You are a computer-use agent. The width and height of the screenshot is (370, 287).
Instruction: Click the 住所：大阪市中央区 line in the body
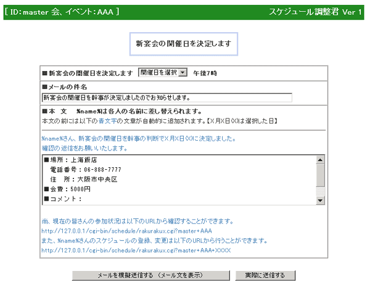point(84,180)
